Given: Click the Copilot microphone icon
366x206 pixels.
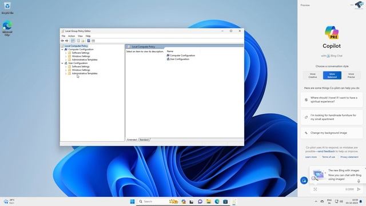Looking at the screenshot, I should pyautogui.click(x=359, y=181).
